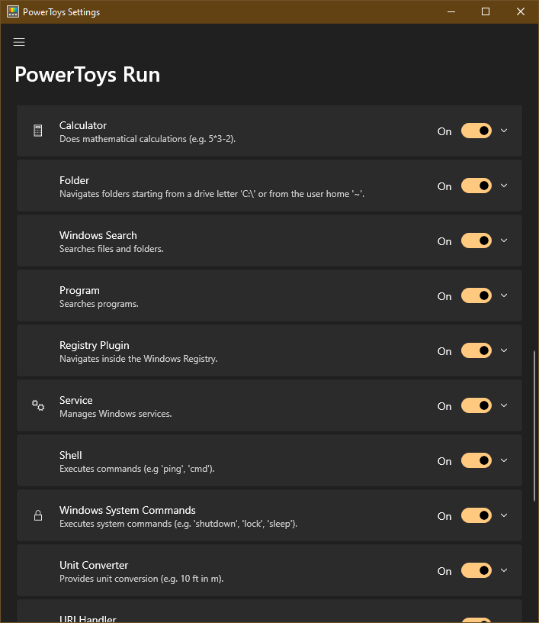Expand the Calculator plugin settings

tap(504, 131)
